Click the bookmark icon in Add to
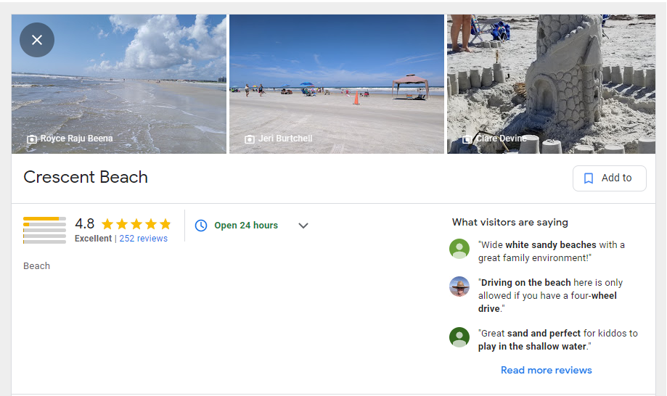 [x=589, y=178]
